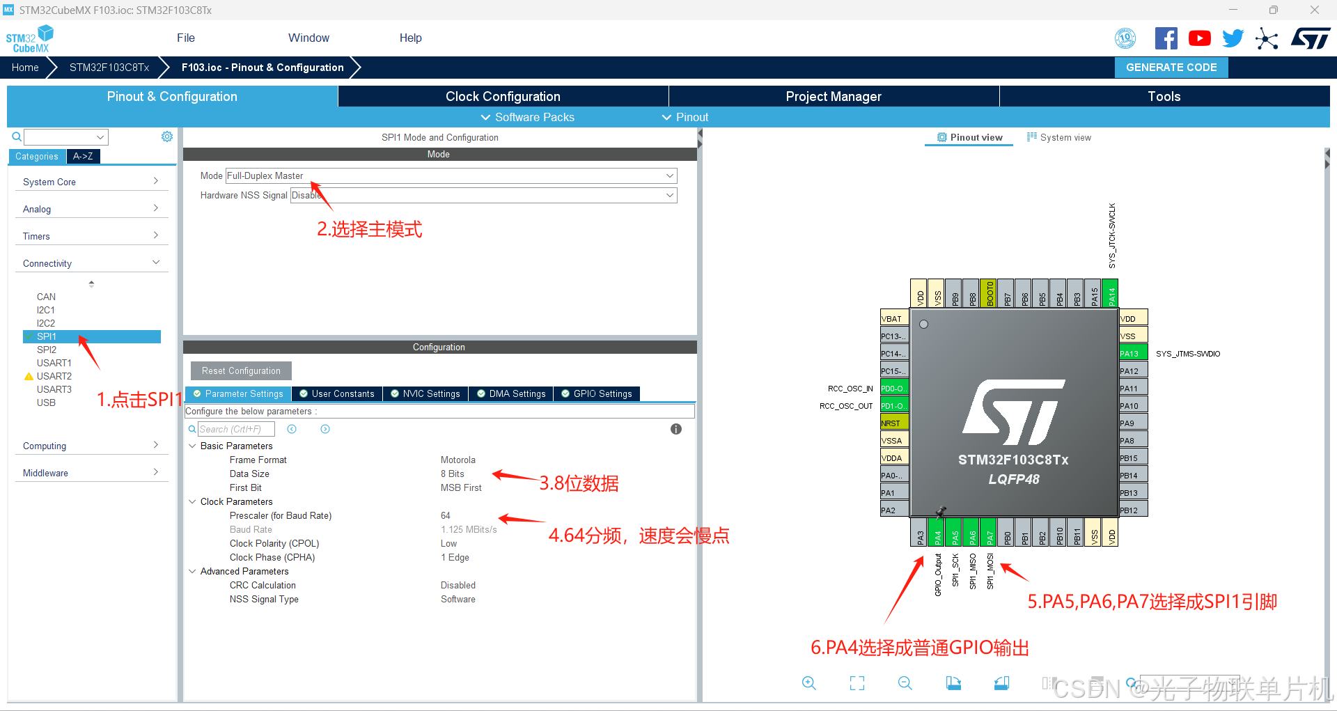Click the USART2 warning triangle icon

point(29,376)
